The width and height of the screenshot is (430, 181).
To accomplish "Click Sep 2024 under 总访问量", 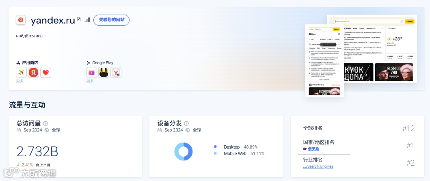I will point(33,130).
